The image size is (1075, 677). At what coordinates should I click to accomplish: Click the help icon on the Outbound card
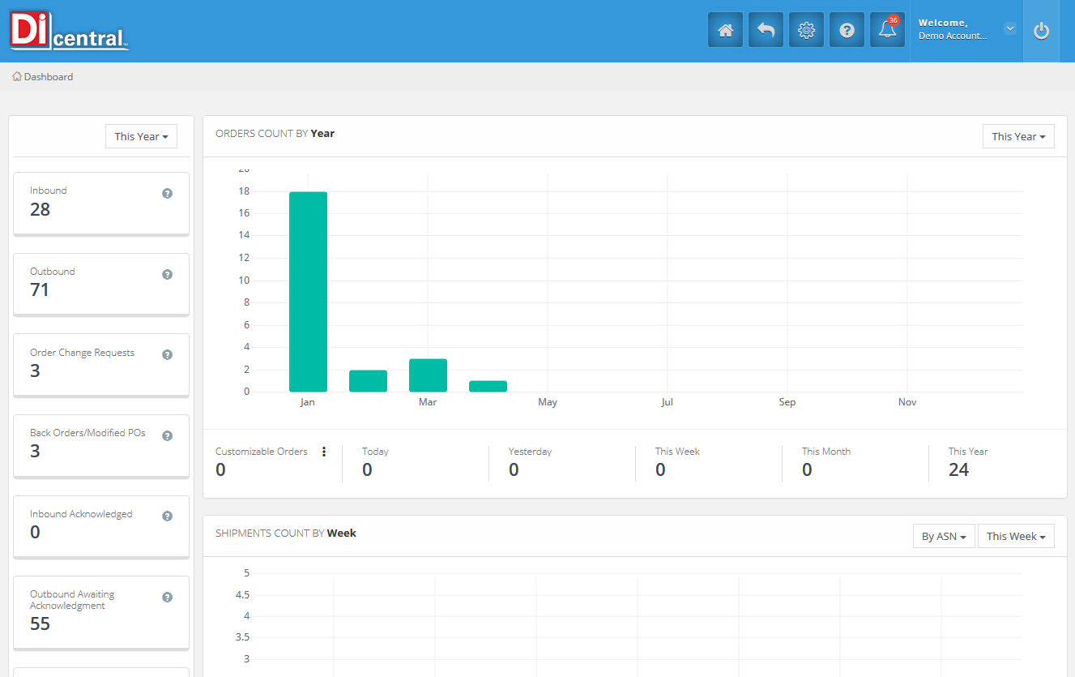pyautogui.click(x=167, y=275)
